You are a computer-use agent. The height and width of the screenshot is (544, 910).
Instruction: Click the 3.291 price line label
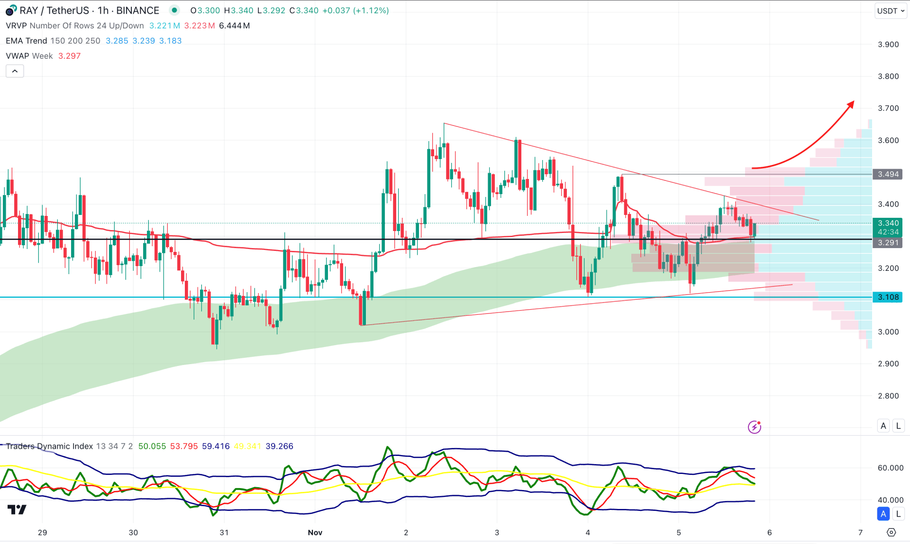(888, 243)
